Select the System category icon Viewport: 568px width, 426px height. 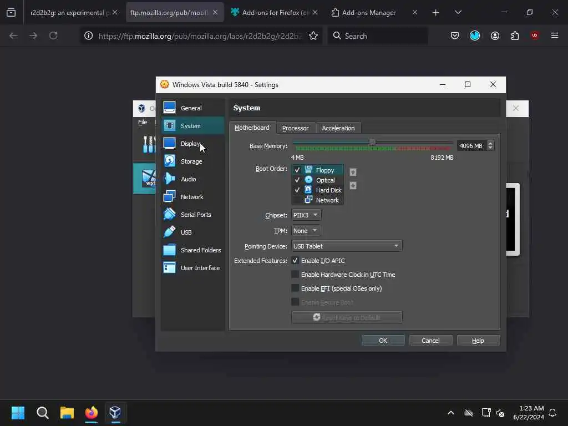[x=169, y=125]
